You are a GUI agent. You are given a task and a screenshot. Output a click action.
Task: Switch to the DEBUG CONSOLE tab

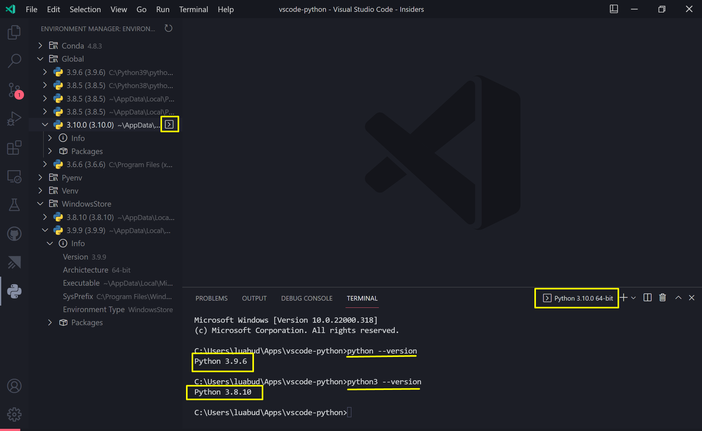click(x=307, y=298)
